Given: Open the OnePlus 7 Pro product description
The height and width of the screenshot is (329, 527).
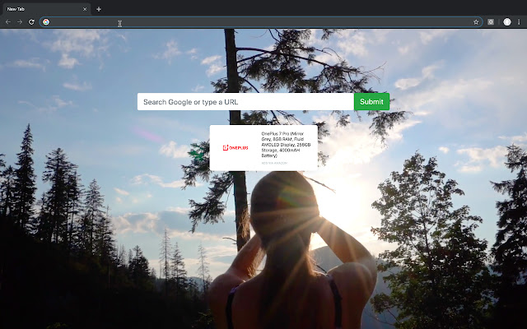Looking at the screenshot, I should [x=286, y=145].
